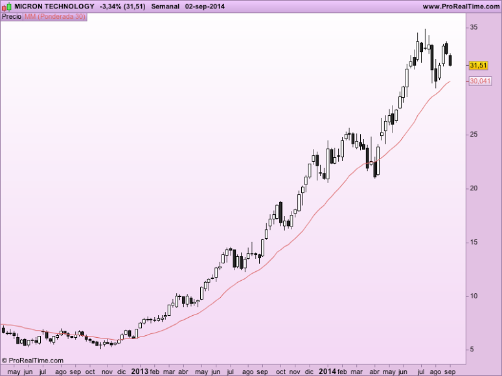
Task: Click the © ProRealTime.com copyright text
Action: point(32,360)
